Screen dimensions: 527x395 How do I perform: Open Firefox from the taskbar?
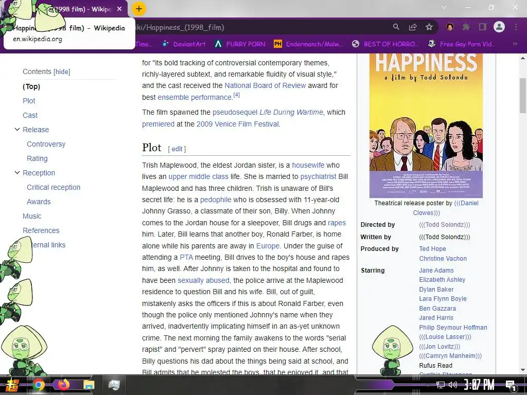pyautogui.click(x=63, y=385)
